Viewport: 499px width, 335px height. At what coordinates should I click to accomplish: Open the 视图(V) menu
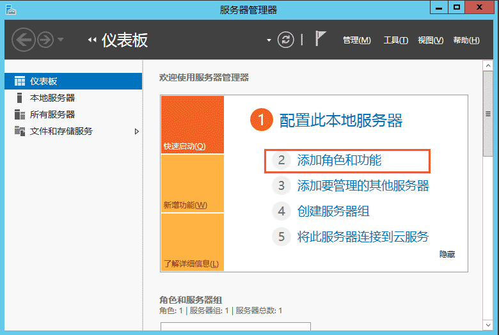[x=430, y=40]
